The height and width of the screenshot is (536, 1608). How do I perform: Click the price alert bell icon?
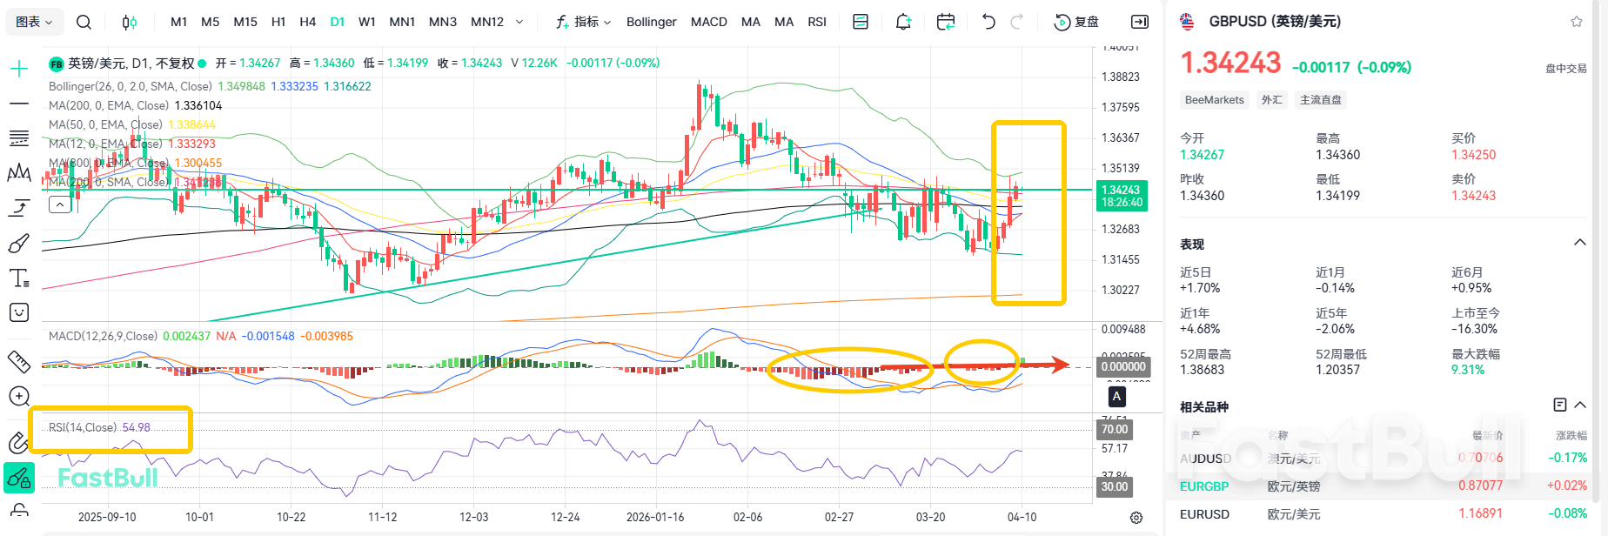[x=903, y=22]
